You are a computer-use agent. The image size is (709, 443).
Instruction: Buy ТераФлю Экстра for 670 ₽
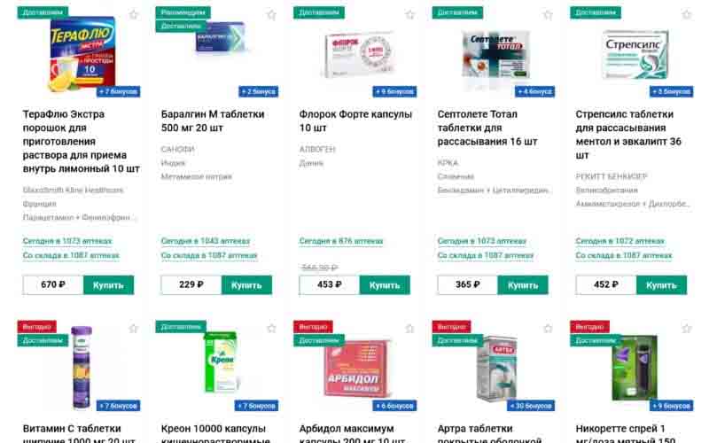pyautogui.click(x=108, y=284)
